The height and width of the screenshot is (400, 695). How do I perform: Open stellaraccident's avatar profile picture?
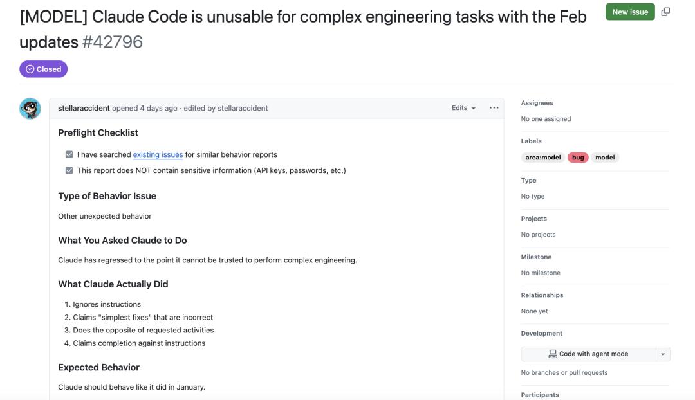click(x=30, y=109)
